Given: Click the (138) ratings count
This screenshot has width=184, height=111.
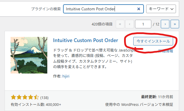Looking at the screenshot, I should (44, 98).
